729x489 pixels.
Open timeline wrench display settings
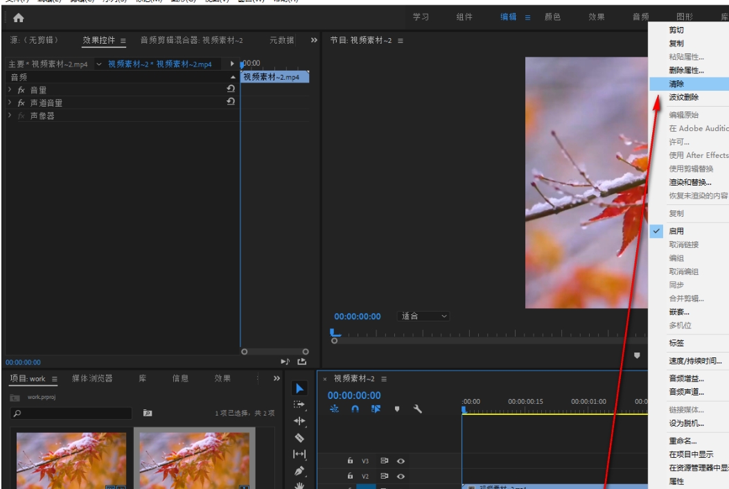417,409
